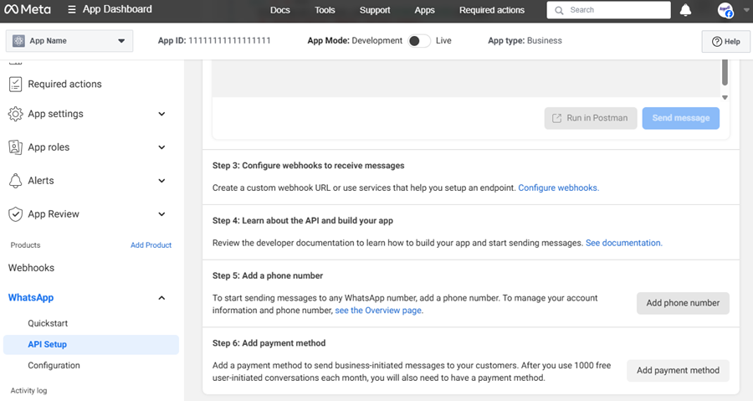This screenshot has height=401, width=753.
Task: Click the Help question mark icon
Action: [x=716, y=42]
